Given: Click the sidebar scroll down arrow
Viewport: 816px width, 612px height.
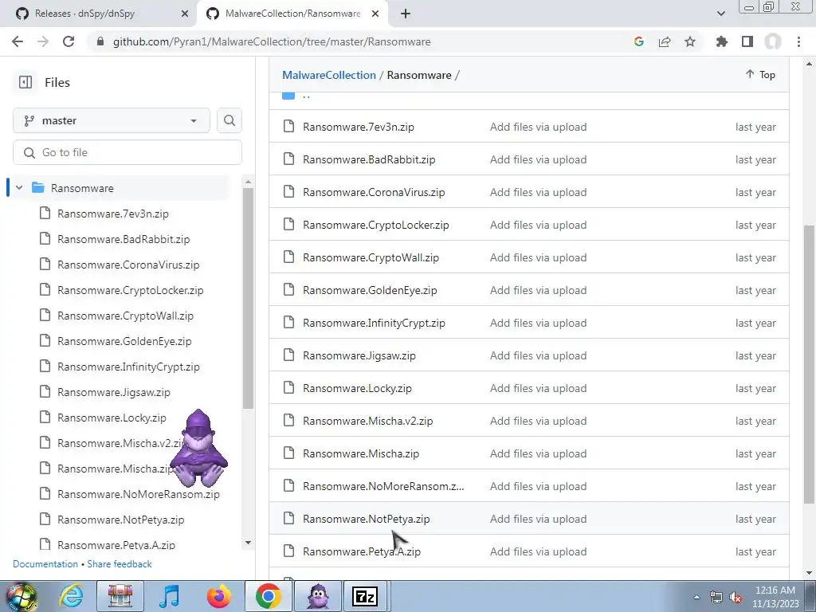Looking at the screenshot, I should pos(249,543).
